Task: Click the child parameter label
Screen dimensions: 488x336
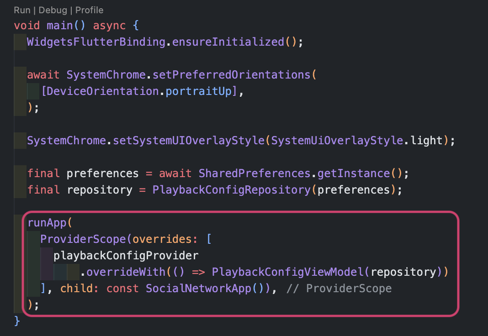Action: [x=76, y=289]
